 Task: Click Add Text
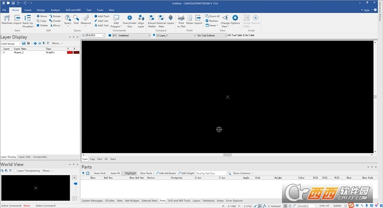pyautogui.click(x=102, y=25)
